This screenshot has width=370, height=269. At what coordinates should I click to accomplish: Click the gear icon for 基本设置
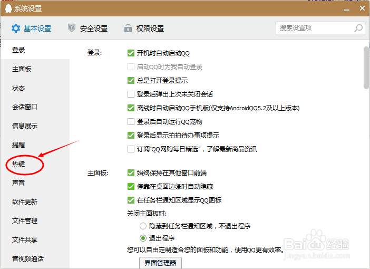(x=16, y=28)
